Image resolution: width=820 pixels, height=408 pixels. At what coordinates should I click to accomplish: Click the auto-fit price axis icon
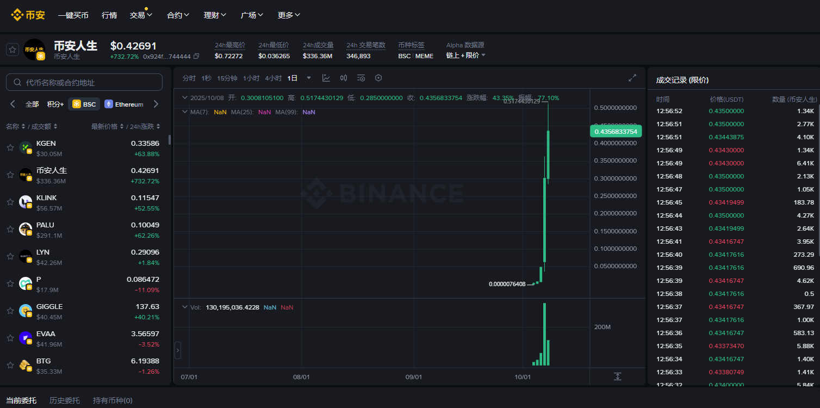coord(617,376)
